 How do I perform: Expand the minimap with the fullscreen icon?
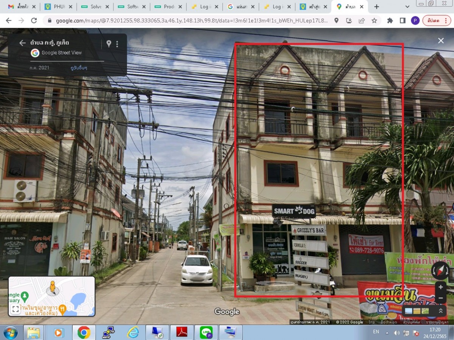(16, 309)
